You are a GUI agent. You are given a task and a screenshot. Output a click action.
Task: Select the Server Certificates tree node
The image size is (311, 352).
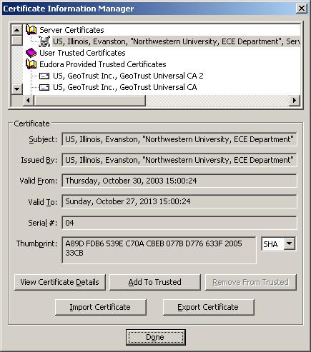click(x=71, y=30)
